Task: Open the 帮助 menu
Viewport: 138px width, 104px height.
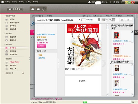Action: [x=36, y=2]
